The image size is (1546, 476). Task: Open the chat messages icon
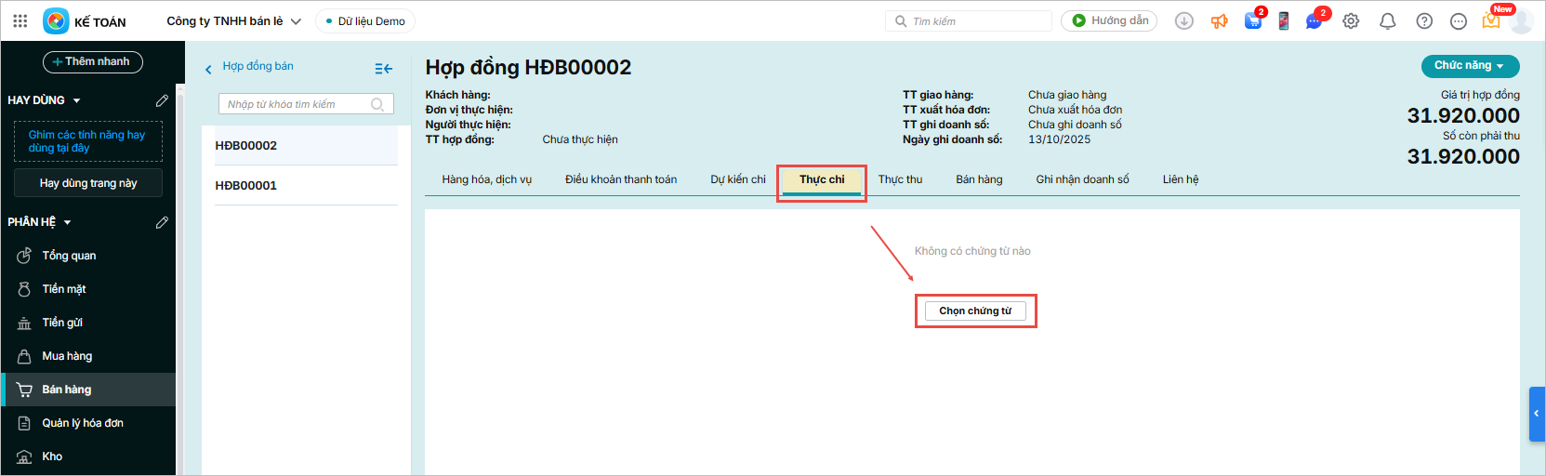coord(1314,21)
